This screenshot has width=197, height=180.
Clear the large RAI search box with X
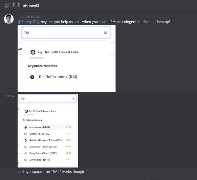coord(105,33)
